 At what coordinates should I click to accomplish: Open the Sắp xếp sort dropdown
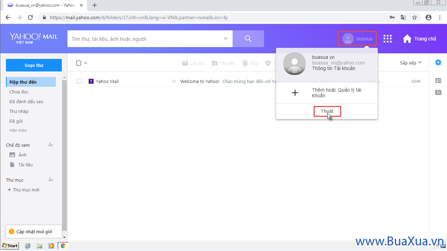(x=411, y=63)
